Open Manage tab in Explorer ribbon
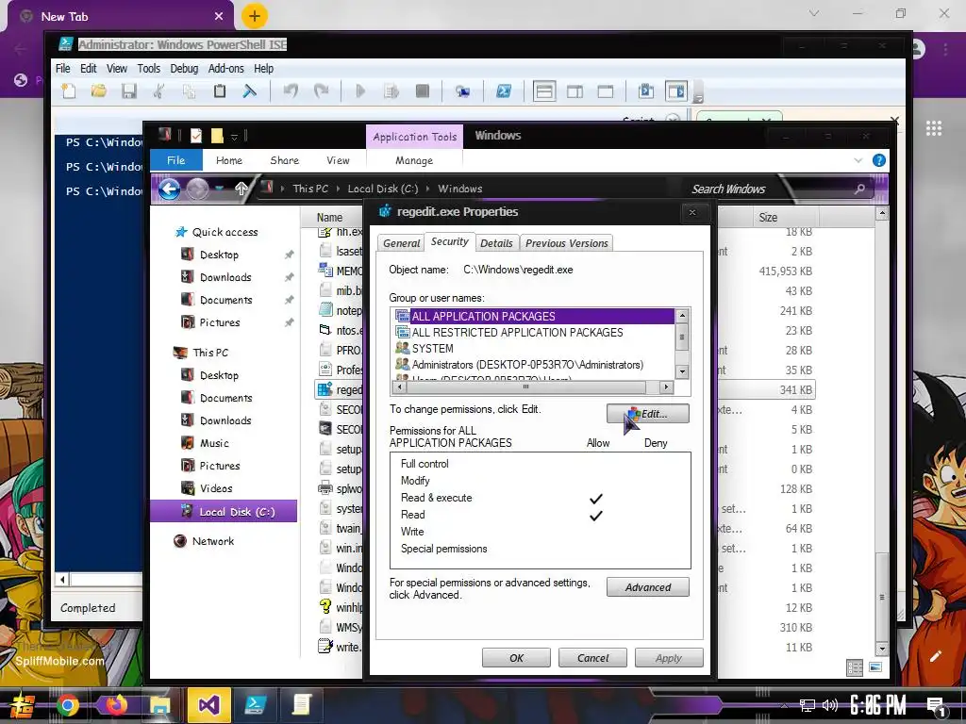Screen dimensions: 966x724 click(414, 160)
